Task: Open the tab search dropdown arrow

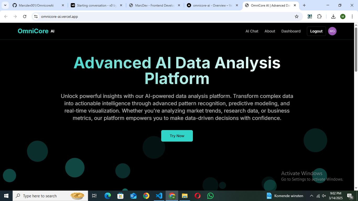Action: pos(5,5)
